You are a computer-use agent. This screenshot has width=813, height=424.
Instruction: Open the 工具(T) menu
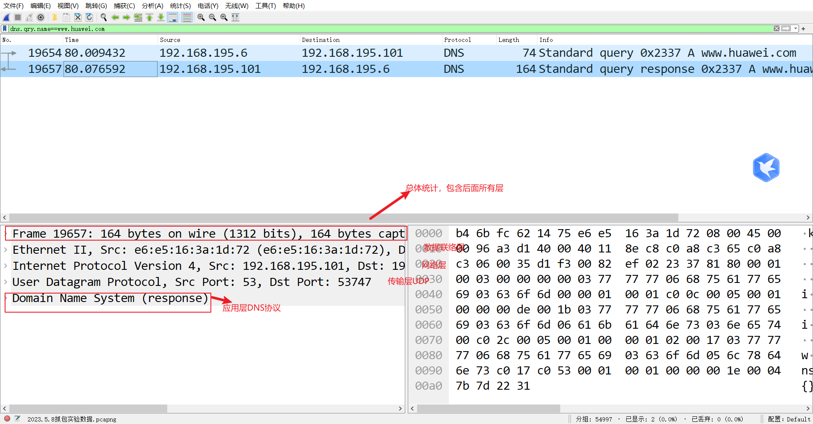[x=265, y=6]
